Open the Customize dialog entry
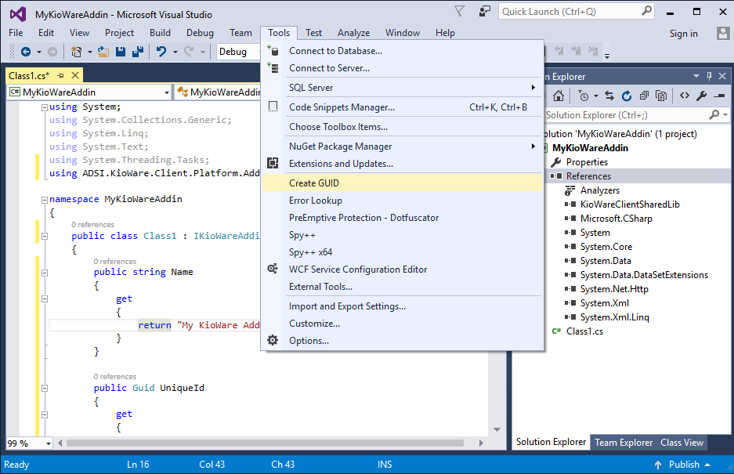This screenshot has height=474, width=734. [402, 323]
